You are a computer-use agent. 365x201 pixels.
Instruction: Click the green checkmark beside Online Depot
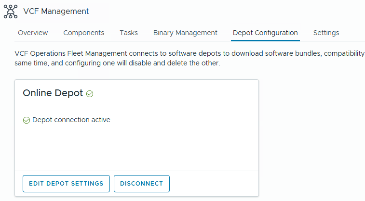click(x=90, y=94)
